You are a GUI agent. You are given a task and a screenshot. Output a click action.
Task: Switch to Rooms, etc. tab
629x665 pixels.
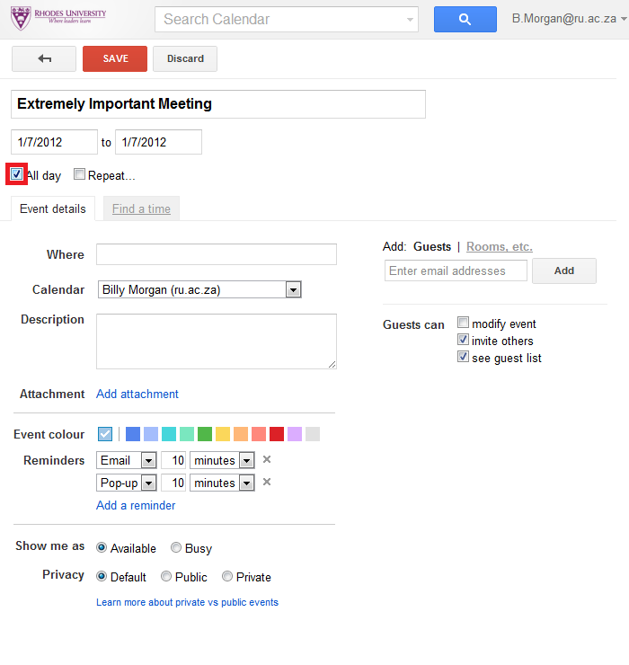(x=500, y=246)
